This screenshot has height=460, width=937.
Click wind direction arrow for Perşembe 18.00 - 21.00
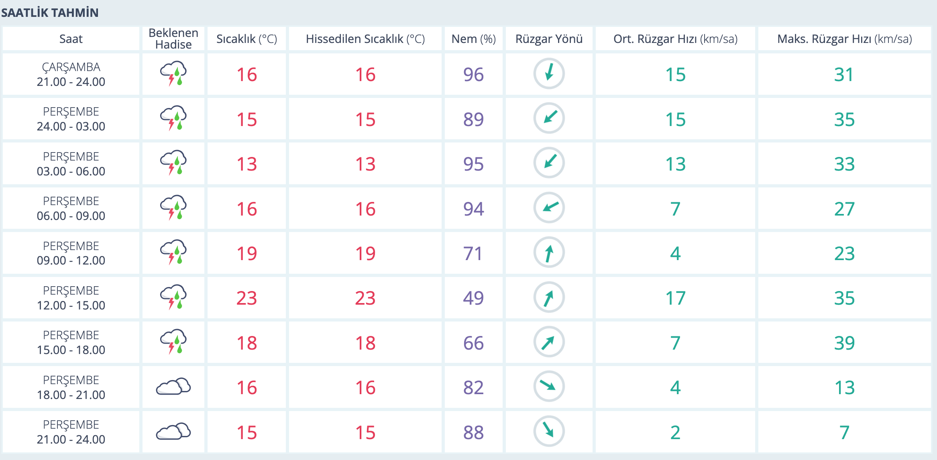pos(549,387)
